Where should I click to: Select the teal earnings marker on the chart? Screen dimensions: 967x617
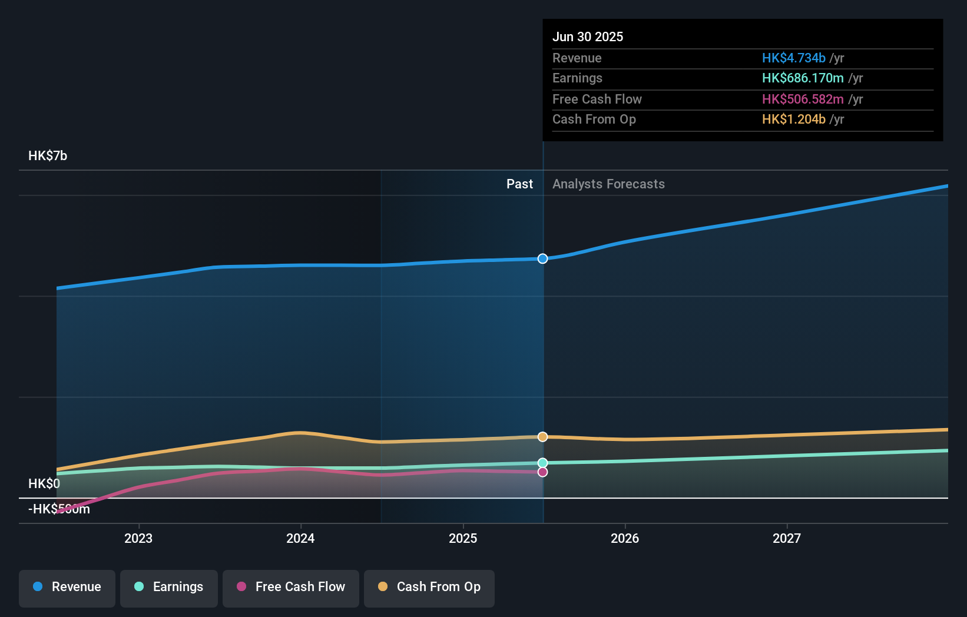click(542, 463)
